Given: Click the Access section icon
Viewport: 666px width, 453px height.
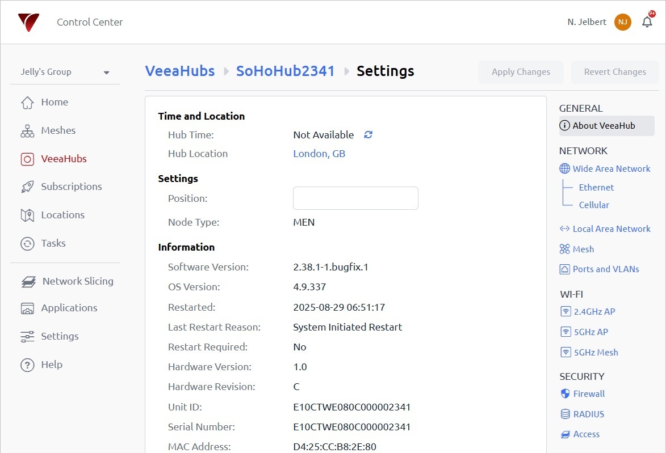Looking at the screenshot, I should click(565, 434).
